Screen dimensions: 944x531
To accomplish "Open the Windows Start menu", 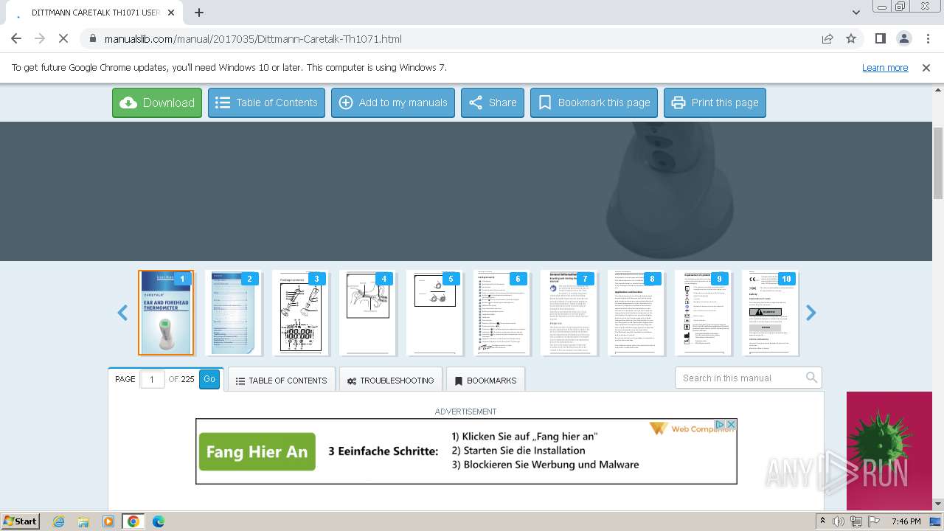I will [x=21, y=521].
